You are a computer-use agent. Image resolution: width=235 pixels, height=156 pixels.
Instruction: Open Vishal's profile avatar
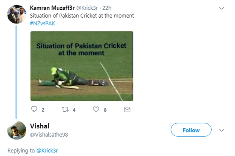(17, 130)
